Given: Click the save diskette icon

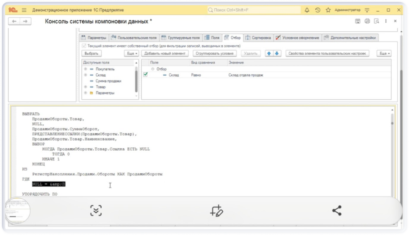Looking at the screenshot, I should [358, 21].
